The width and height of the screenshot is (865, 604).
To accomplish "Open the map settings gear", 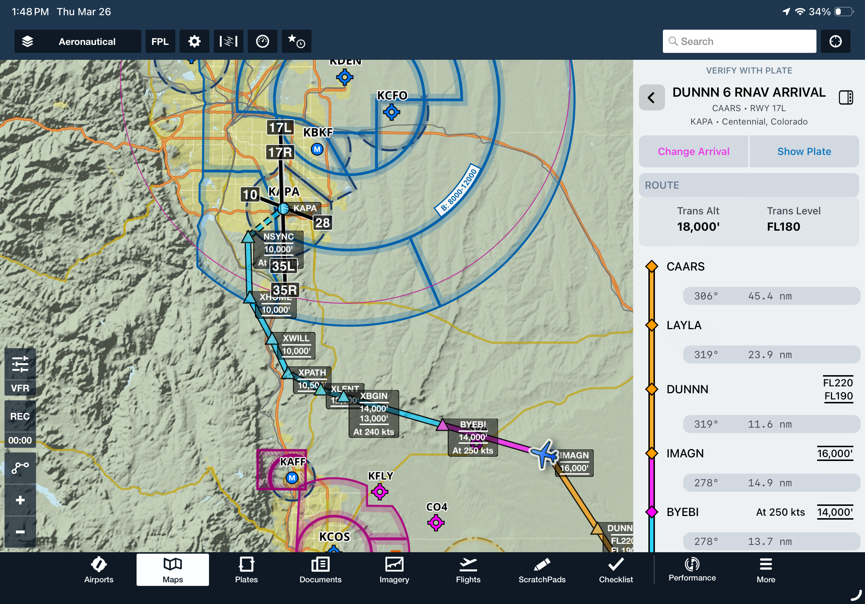I will click(x=194, y=41).
